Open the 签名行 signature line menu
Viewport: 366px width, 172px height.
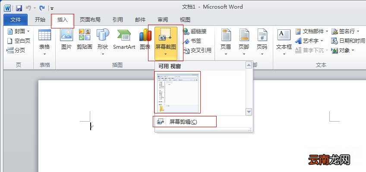pos(345,31)
